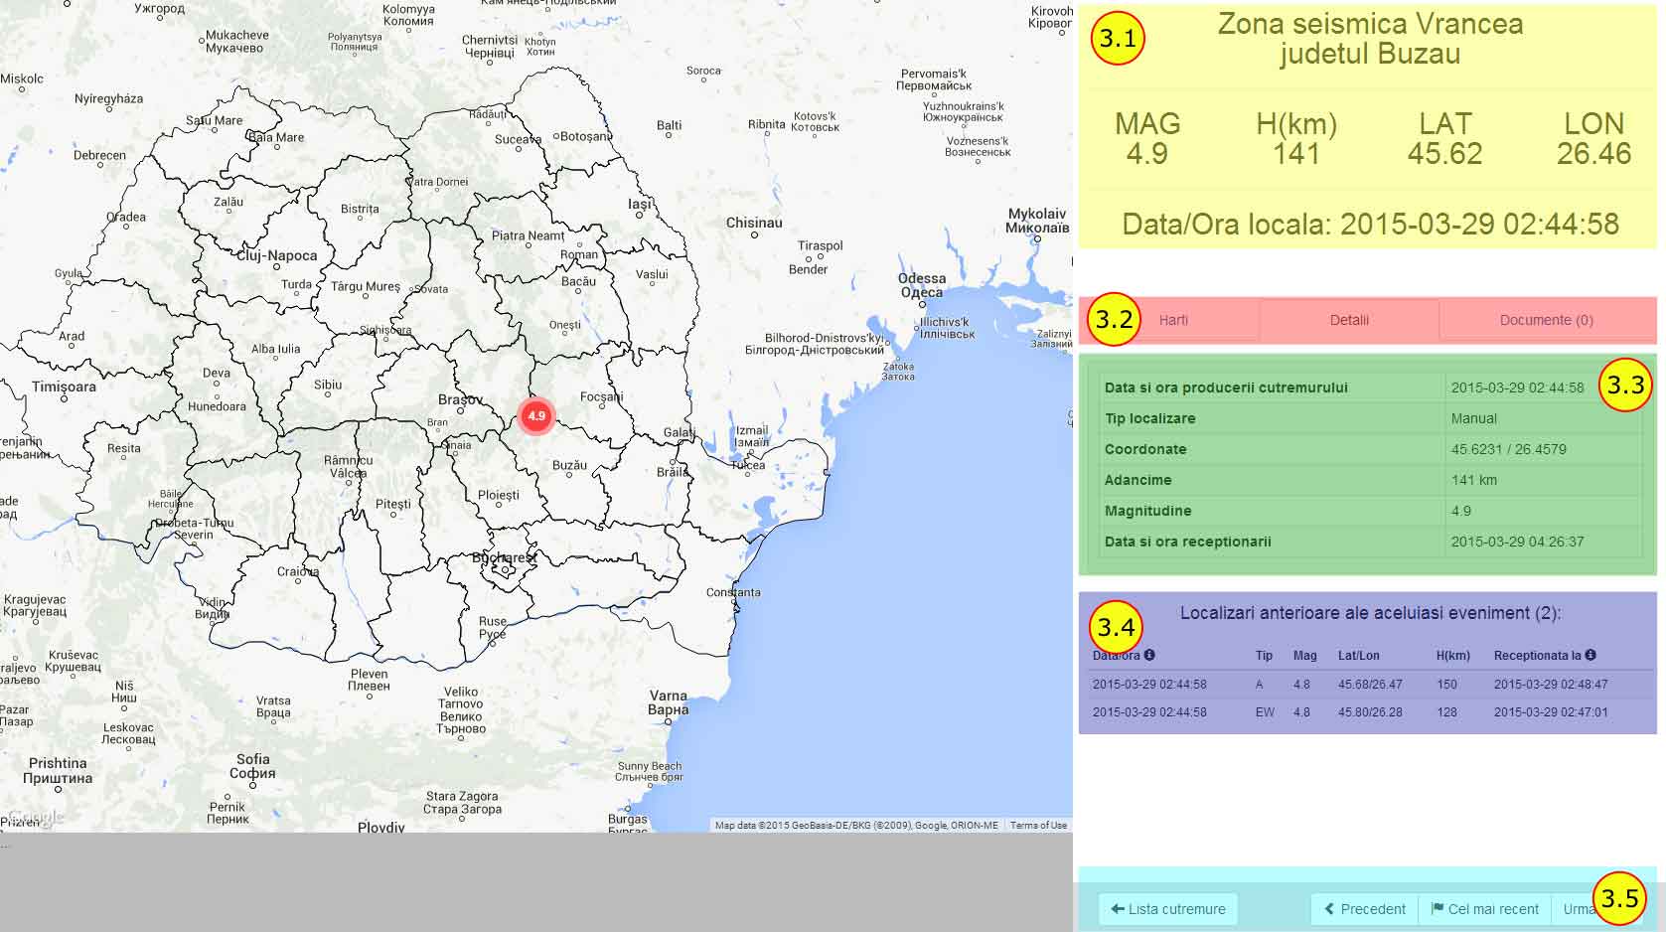Click the yellow 3.3 annotation badge
This screenshot has width=1666, height=932.
tap(1625, 386)
